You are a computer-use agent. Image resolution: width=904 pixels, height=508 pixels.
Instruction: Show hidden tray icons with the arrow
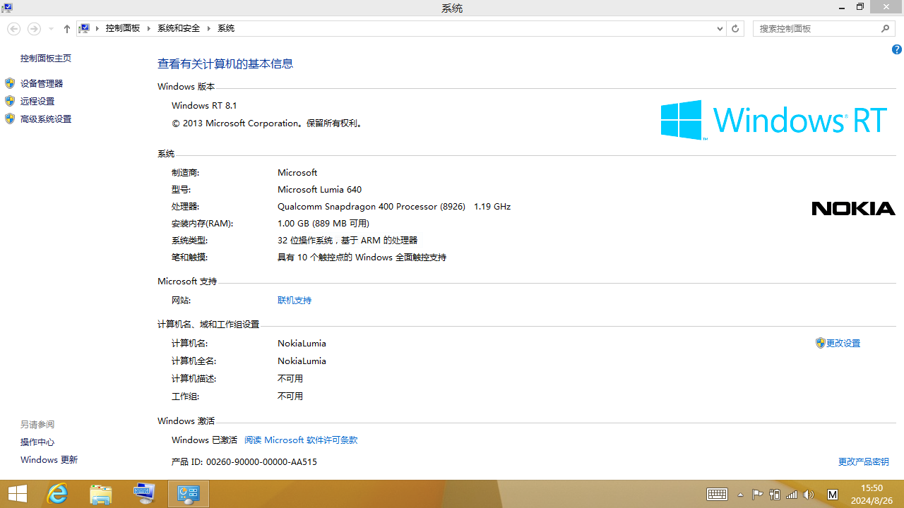coord(739,494)
